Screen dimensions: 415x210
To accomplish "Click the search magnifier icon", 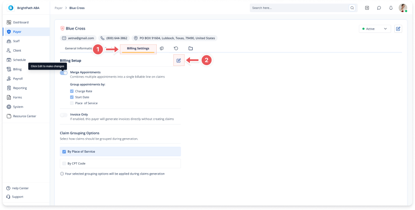I will click(352, 8).
